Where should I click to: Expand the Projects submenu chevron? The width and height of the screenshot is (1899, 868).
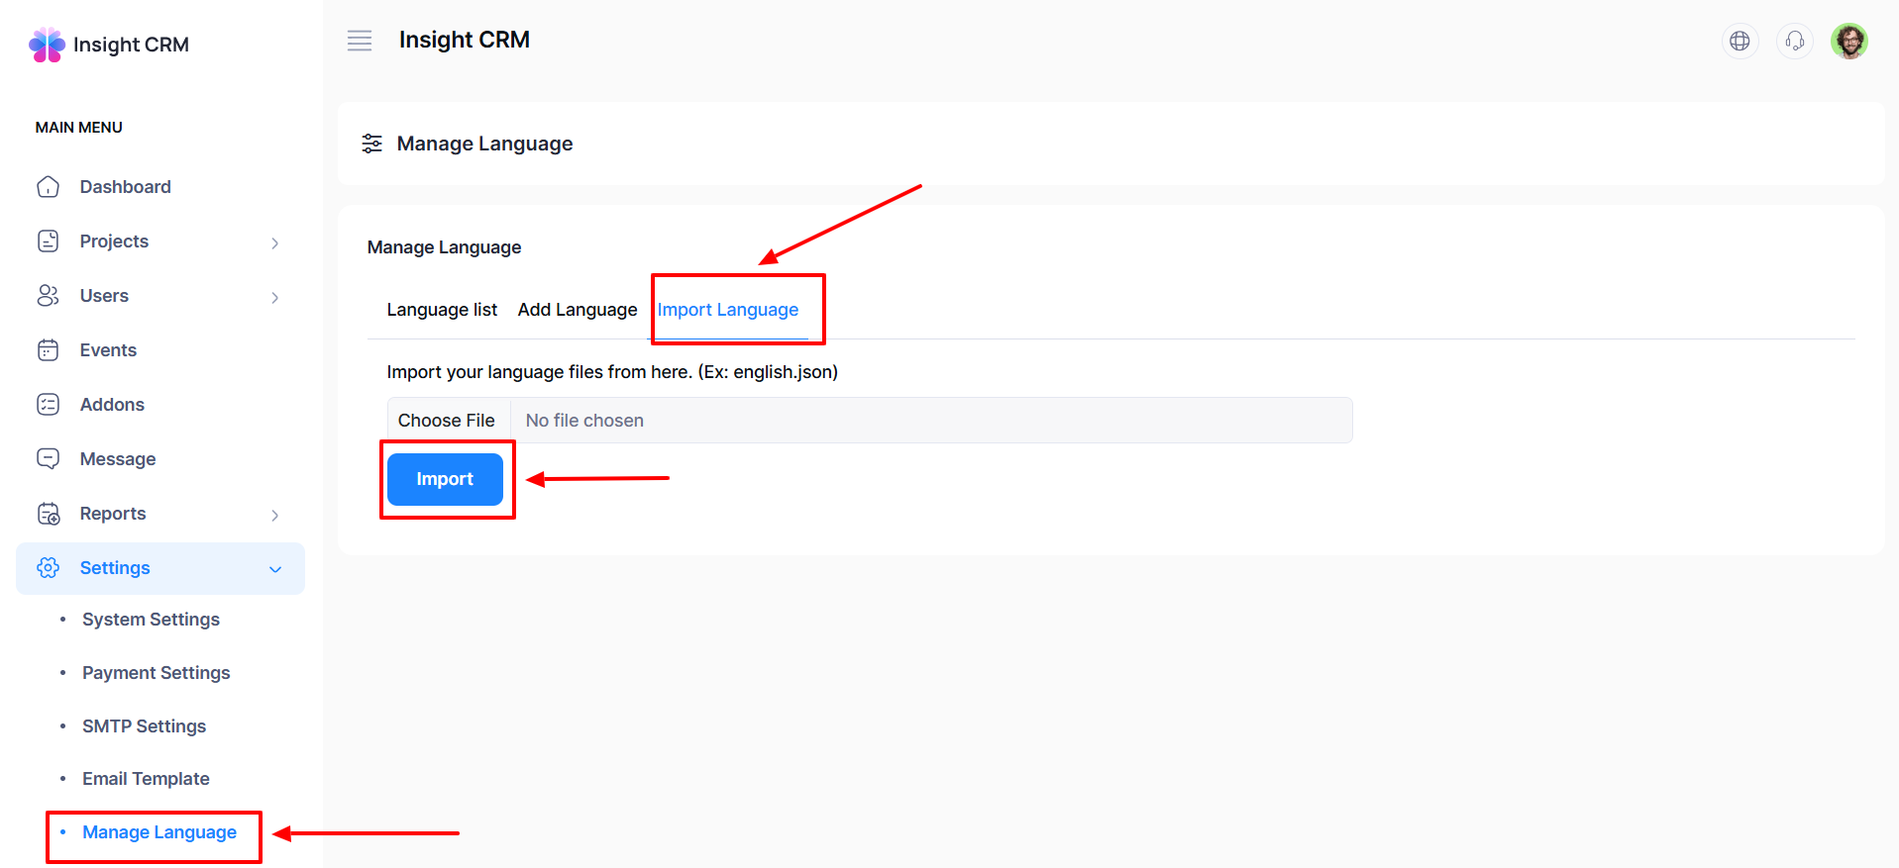pyautogui.click(x=275, y=242)
